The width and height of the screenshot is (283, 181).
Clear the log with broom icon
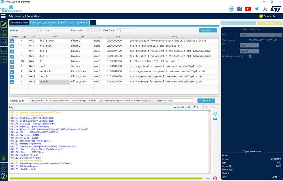[215, 113]
